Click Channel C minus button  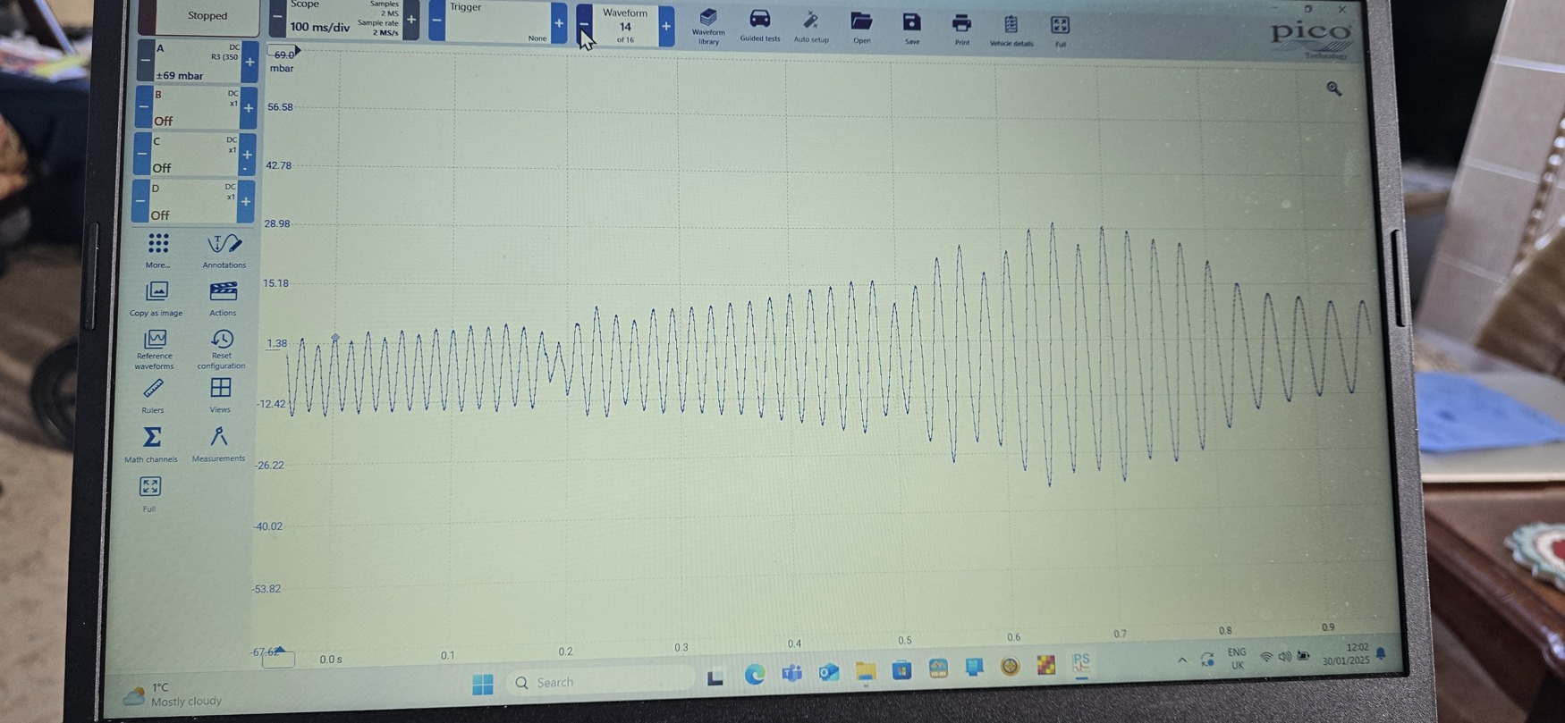(x=141, y=155)
